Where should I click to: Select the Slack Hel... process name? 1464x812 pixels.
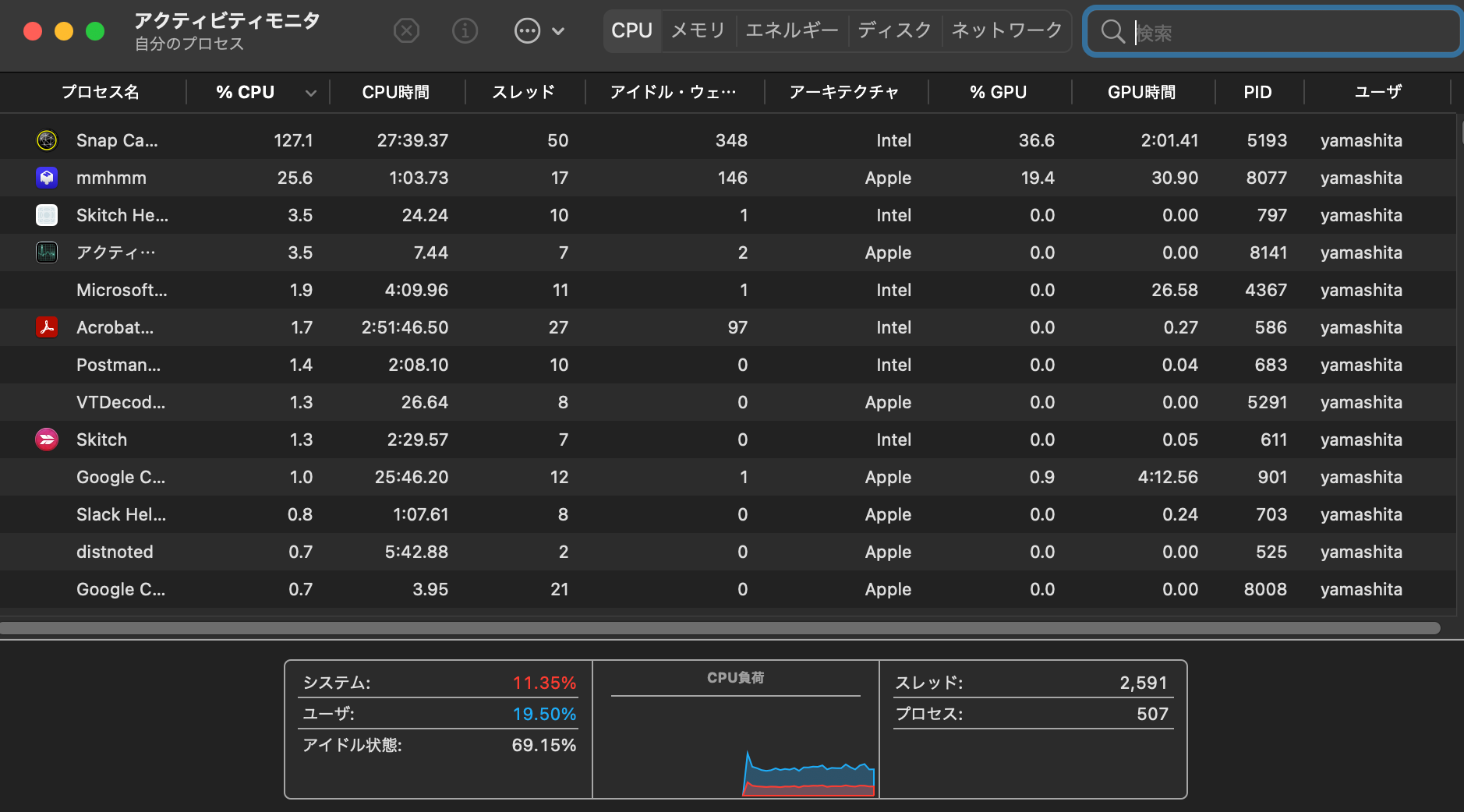tap(121, 514)
